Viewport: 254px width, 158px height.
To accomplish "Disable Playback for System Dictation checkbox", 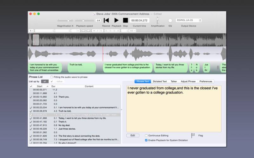I will click(x=146, y=140).
